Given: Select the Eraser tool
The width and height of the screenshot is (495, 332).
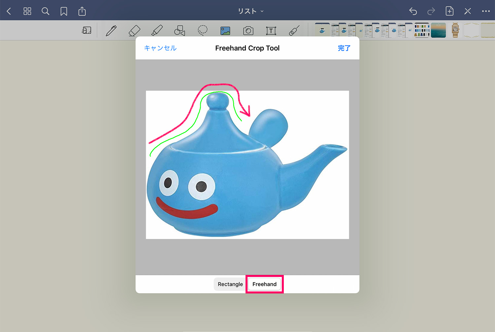Looking at the screenshot, I should pyautogui.click(x=134, y=31).
